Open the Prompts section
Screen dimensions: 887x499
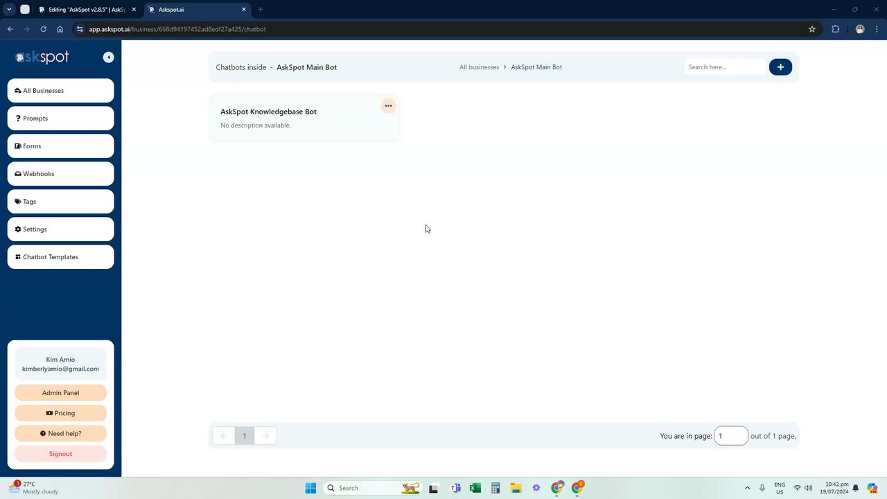click(60, 119)
